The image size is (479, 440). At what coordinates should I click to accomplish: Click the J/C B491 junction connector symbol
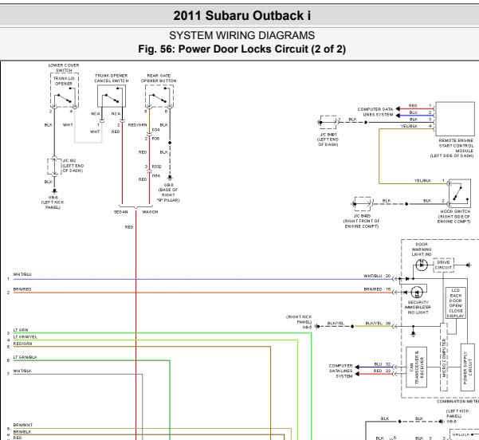point(328,122)
